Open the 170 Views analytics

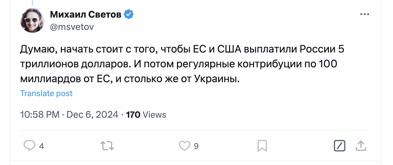146,115
